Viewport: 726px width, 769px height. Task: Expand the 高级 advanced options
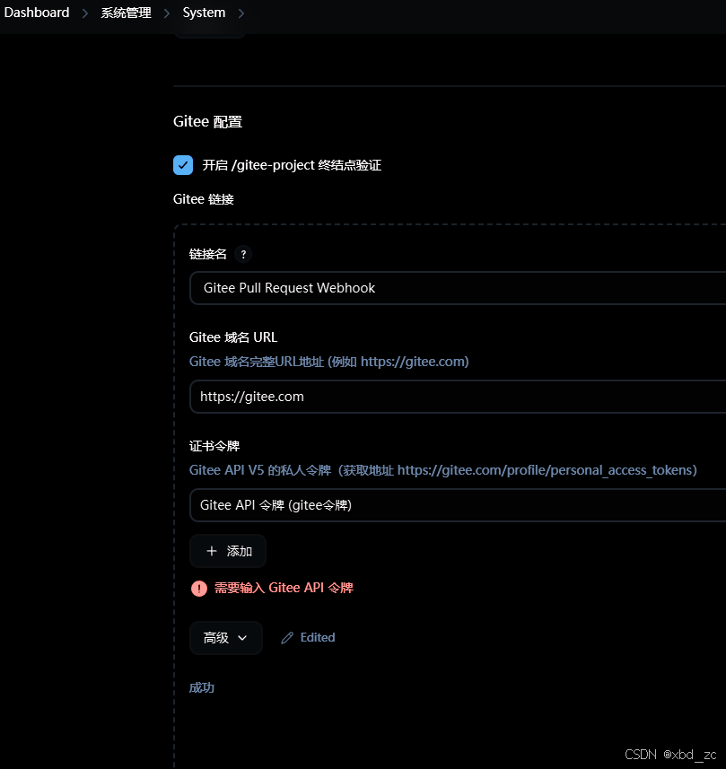tap(225, 638)
